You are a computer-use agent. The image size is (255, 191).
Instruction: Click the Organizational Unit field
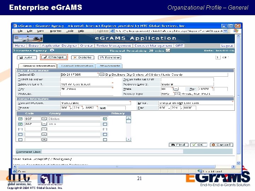click(187, 80)
